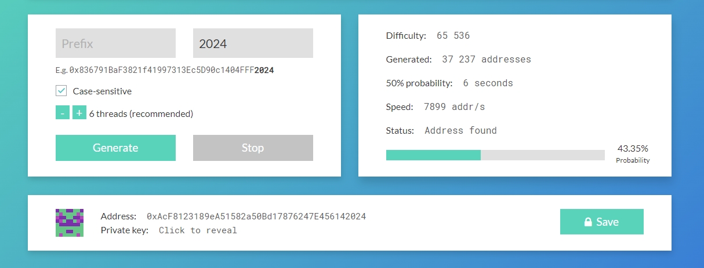Viewport: 704px width, 268px height.
Task: Click the Speed value 7899 addr/s
Action: [x=454, y=107]
